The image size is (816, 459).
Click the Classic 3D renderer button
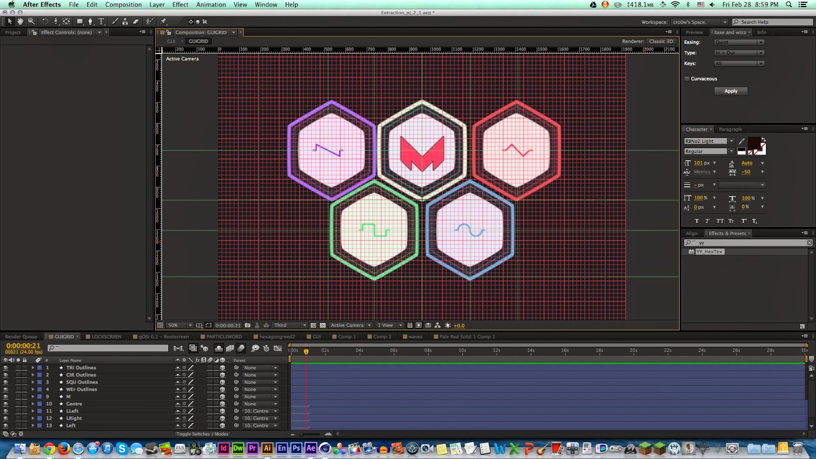661,41
